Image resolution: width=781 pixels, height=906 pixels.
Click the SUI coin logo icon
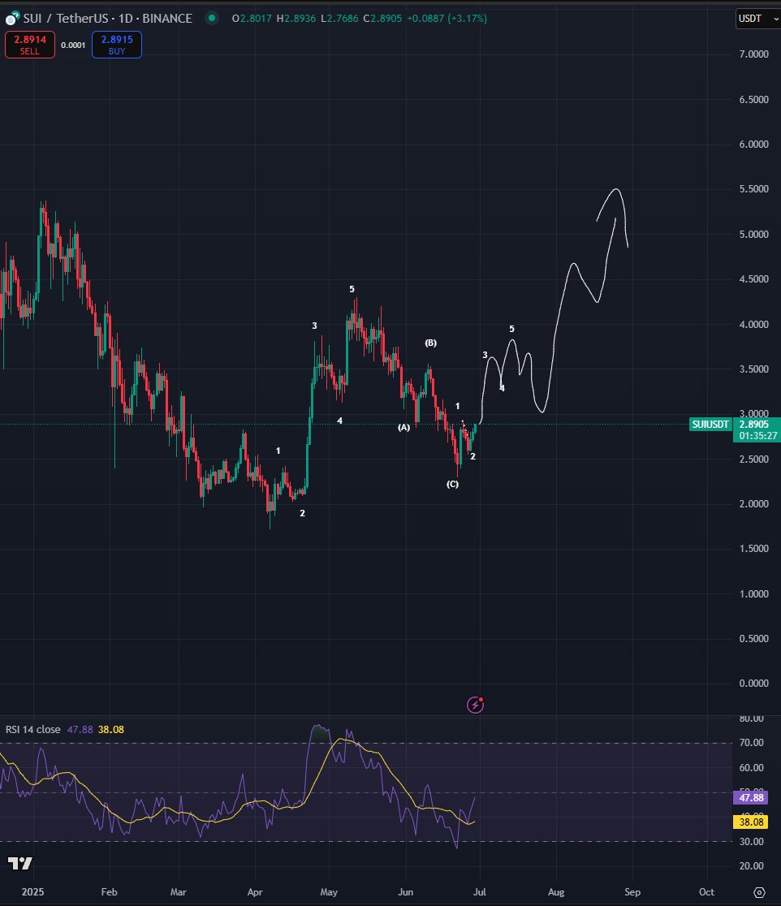click(x=11, y=18)
